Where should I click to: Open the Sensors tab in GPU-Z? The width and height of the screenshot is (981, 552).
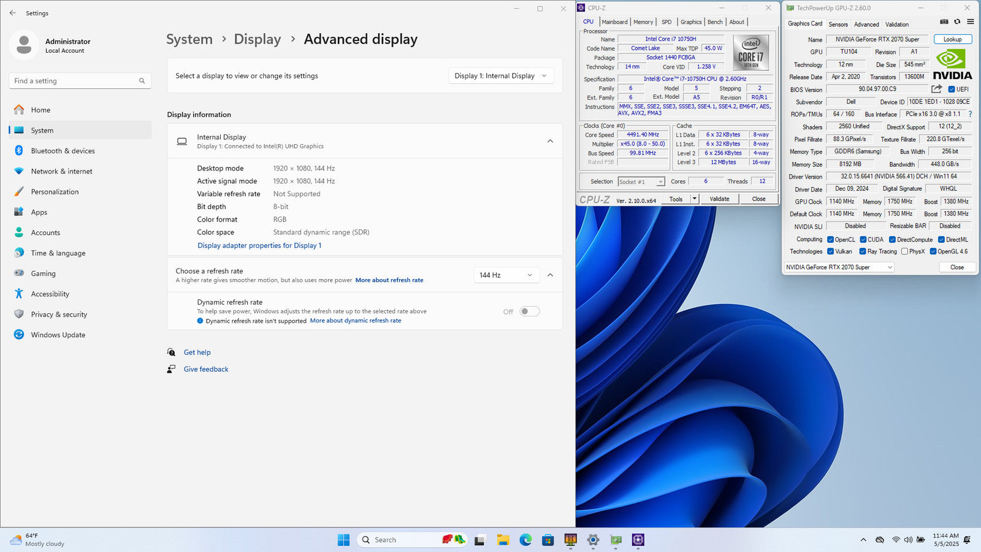pos(838,25)
